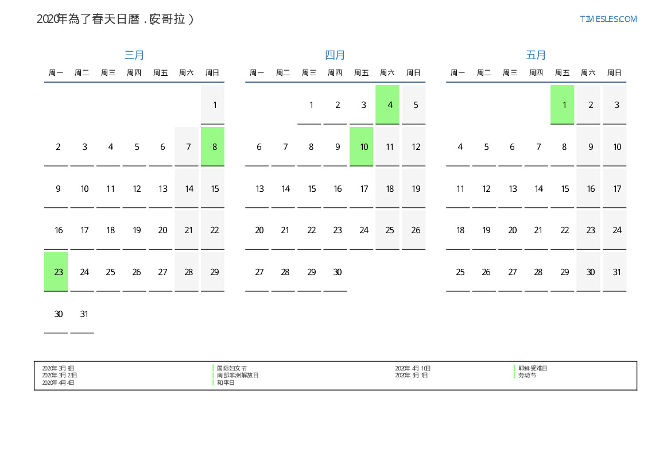Select highlighted March 8 holiday cell
Viewport: 671px width, 475px height.
click(213, 146)
